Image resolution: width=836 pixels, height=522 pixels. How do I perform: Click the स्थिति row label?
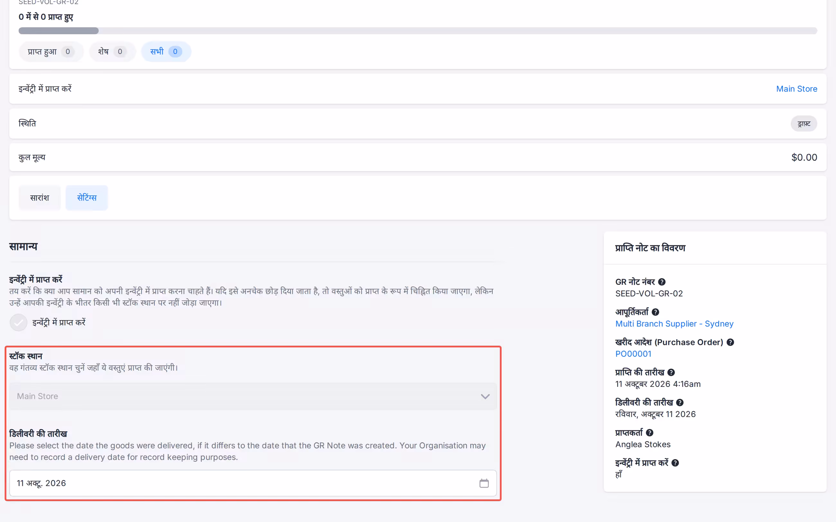[x=27, y=123]
